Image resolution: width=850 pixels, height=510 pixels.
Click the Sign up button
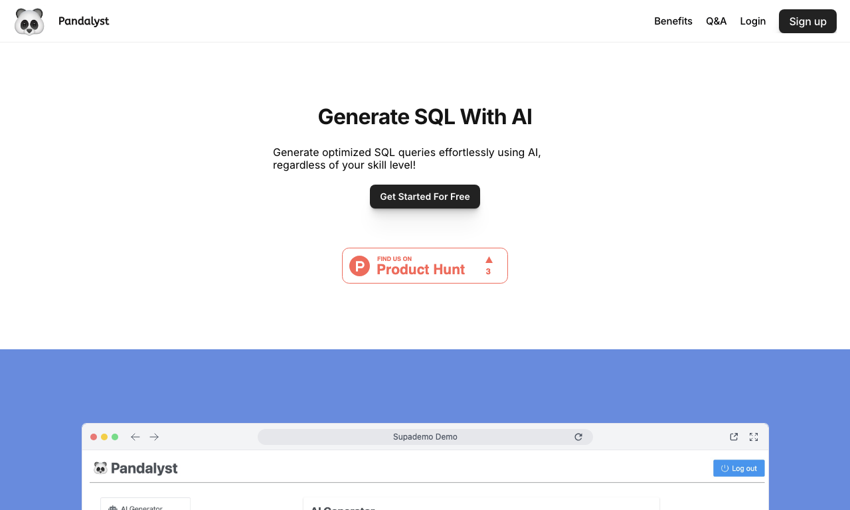pos(807,21)
